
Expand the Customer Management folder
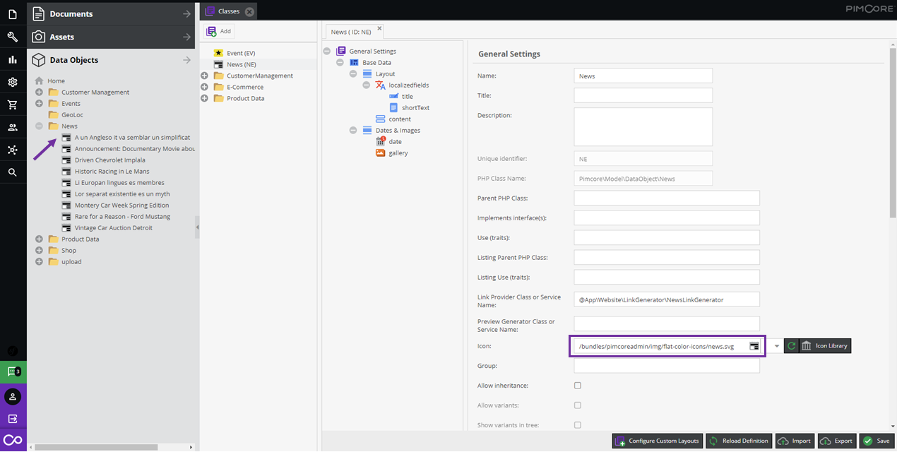39,93
